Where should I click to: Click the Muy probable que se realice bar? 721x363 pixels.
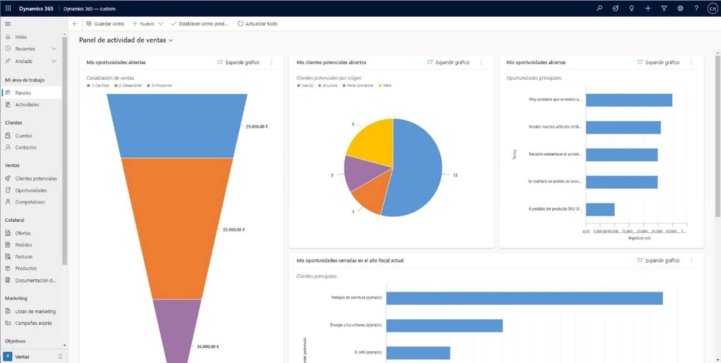tap(629, 100)
